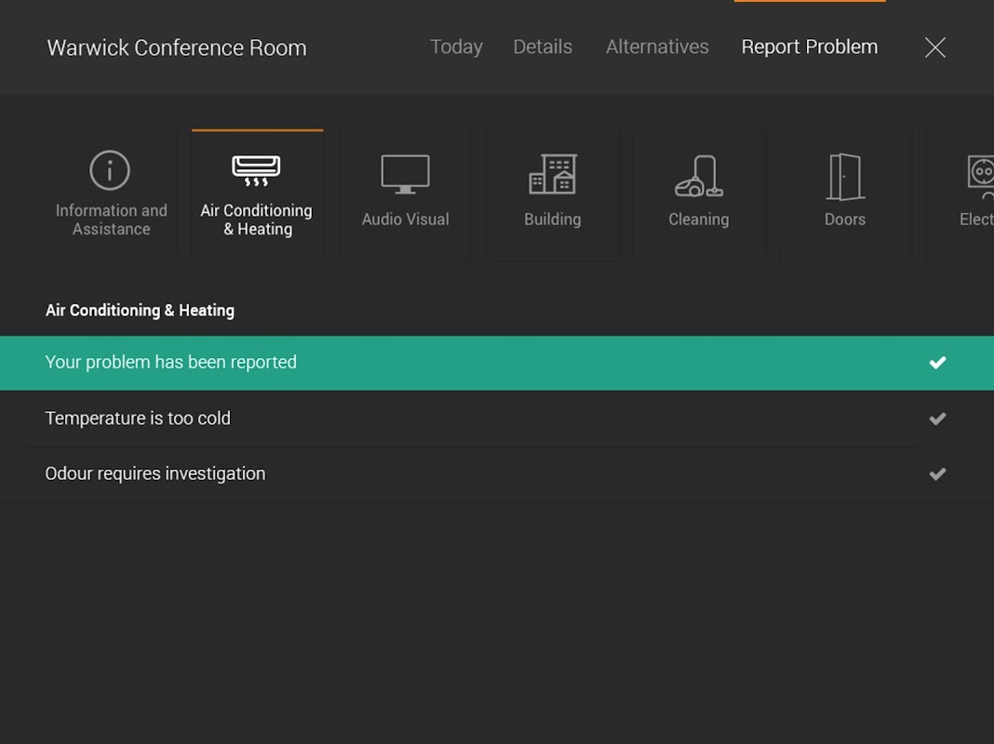
Task: Choose the Building category tile
Action: pos(553,194)
